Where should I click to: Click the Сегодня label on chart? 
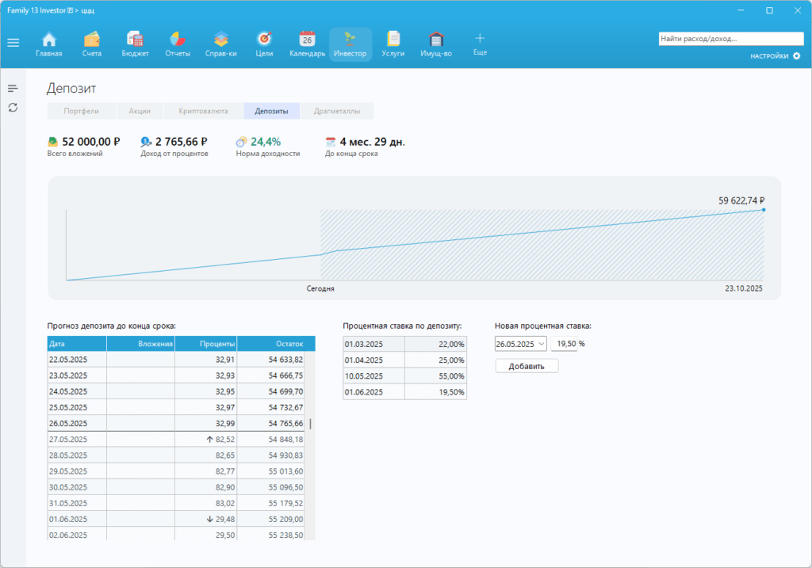pyautogui.click(x=320, y=288)
